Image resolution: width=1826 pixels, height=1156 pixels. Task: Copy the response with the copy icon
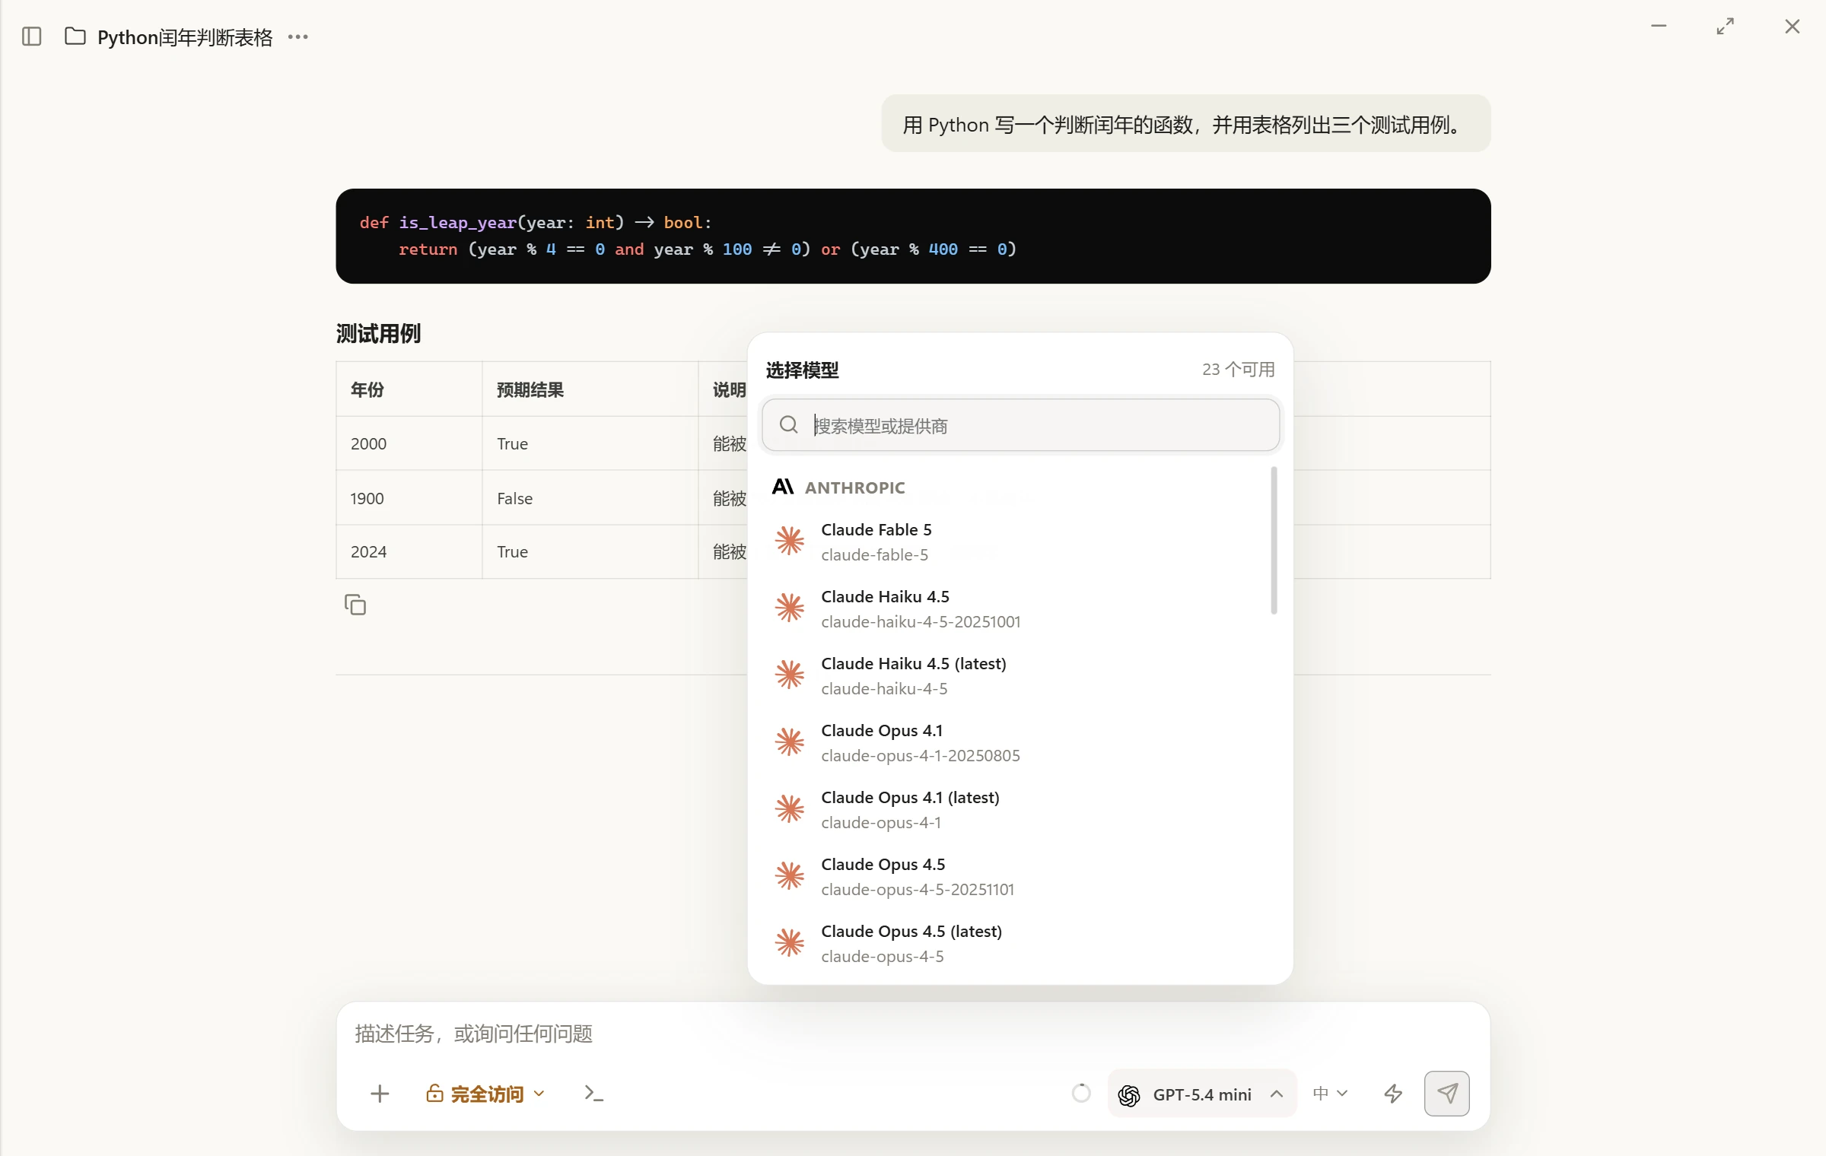pos(355,605)
